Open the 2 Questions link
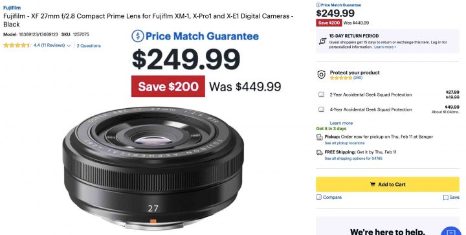 89,46
